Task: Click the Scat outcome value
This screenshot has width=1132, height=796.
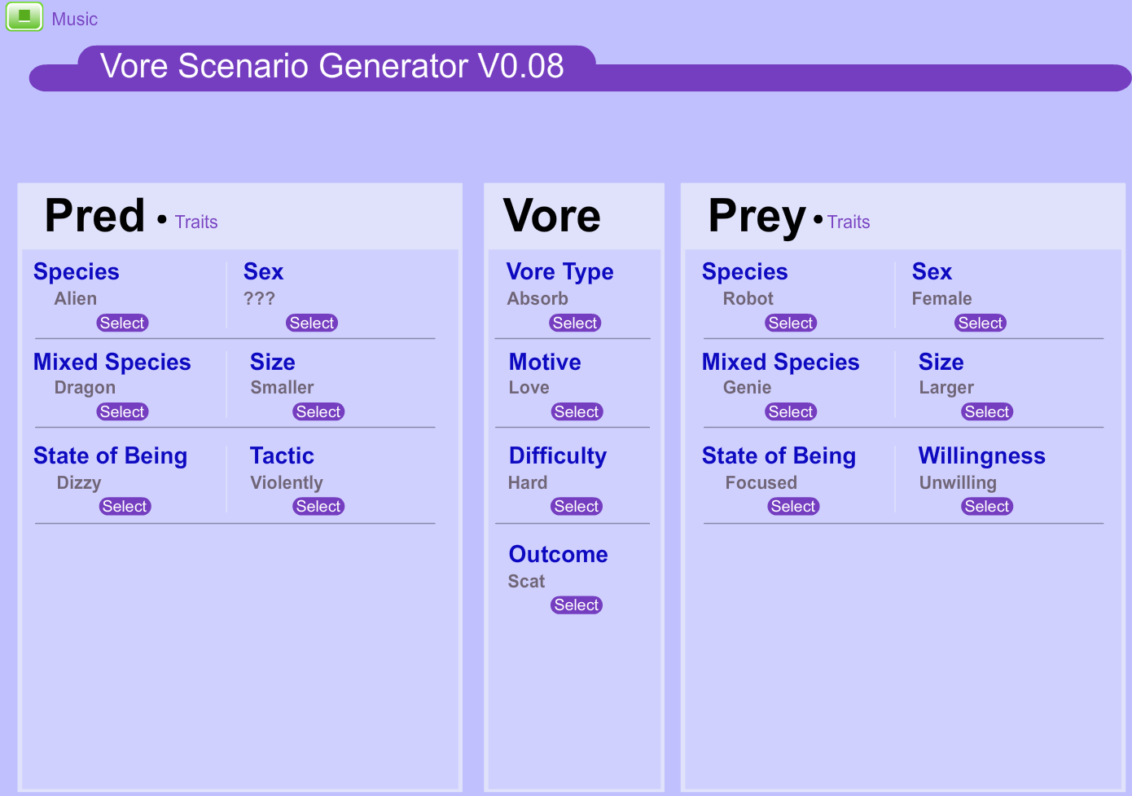Action: pyautogui.click(x=526, y=581)
